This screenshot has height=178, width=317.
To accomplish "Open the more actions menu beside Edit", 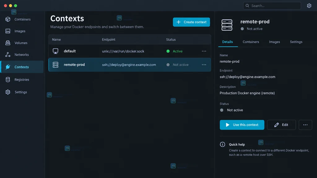I will tap(305, 125).
